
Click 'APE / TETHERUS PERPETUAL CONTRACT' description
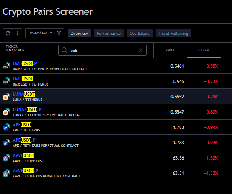pos(45,145)
